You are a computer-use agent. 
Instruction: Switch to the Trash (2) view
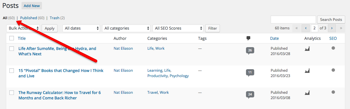(57, 18)
